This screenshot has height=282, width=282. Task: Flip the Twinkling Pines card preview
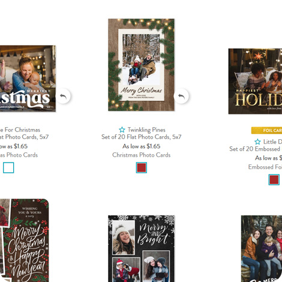[181, 96]
